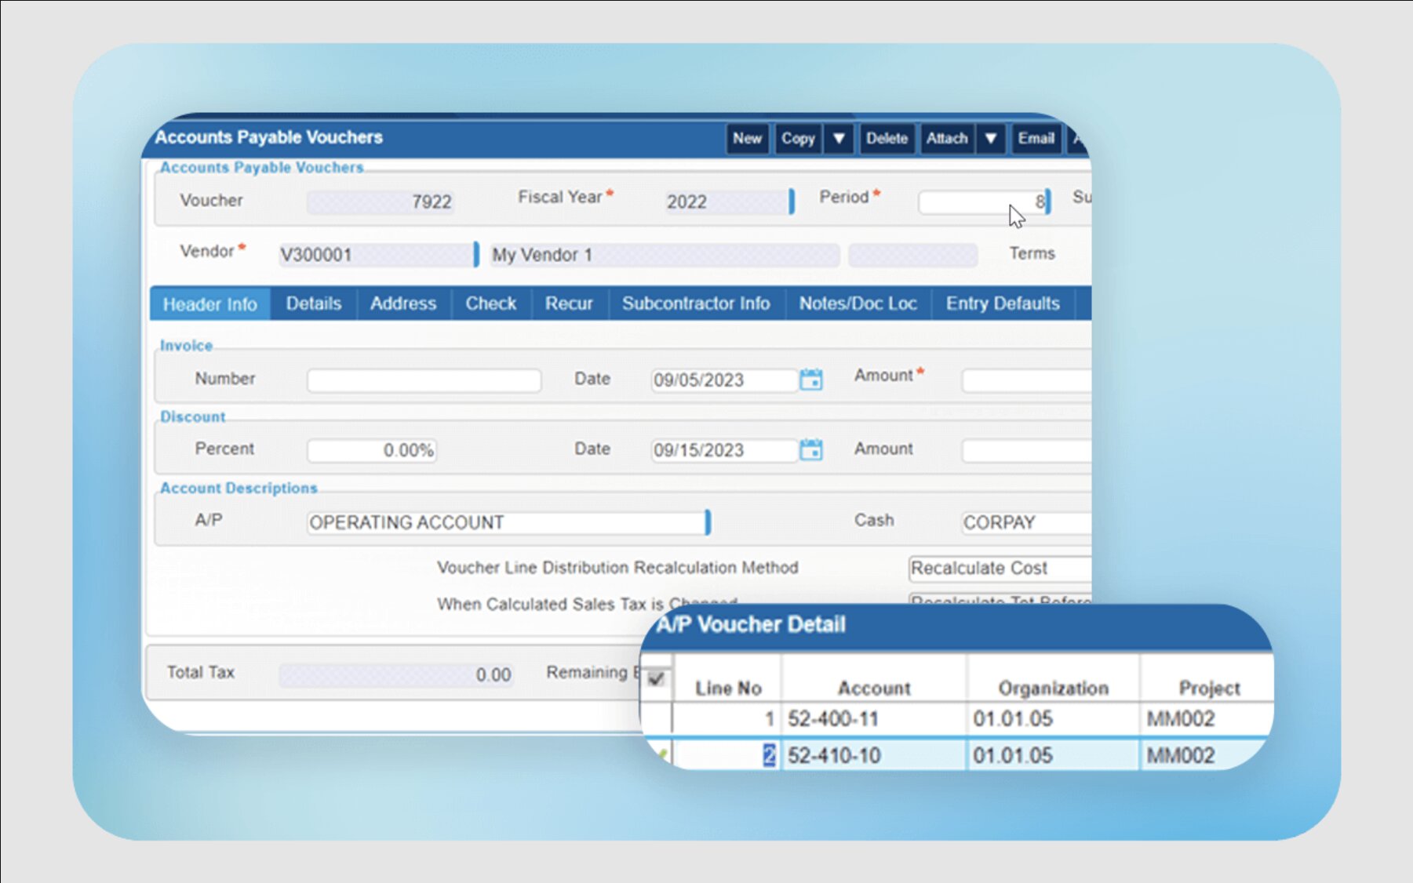Click the New voucher button
Image resolution: width=1413 pixels, height=883 pixels.
747,139
